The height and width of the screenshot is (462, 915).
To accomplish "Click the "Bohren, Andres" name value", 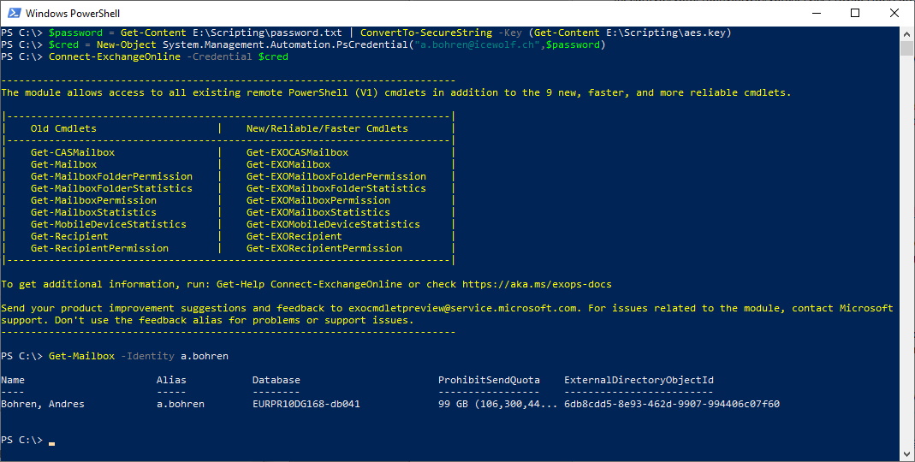I will [x=43, y=404].
